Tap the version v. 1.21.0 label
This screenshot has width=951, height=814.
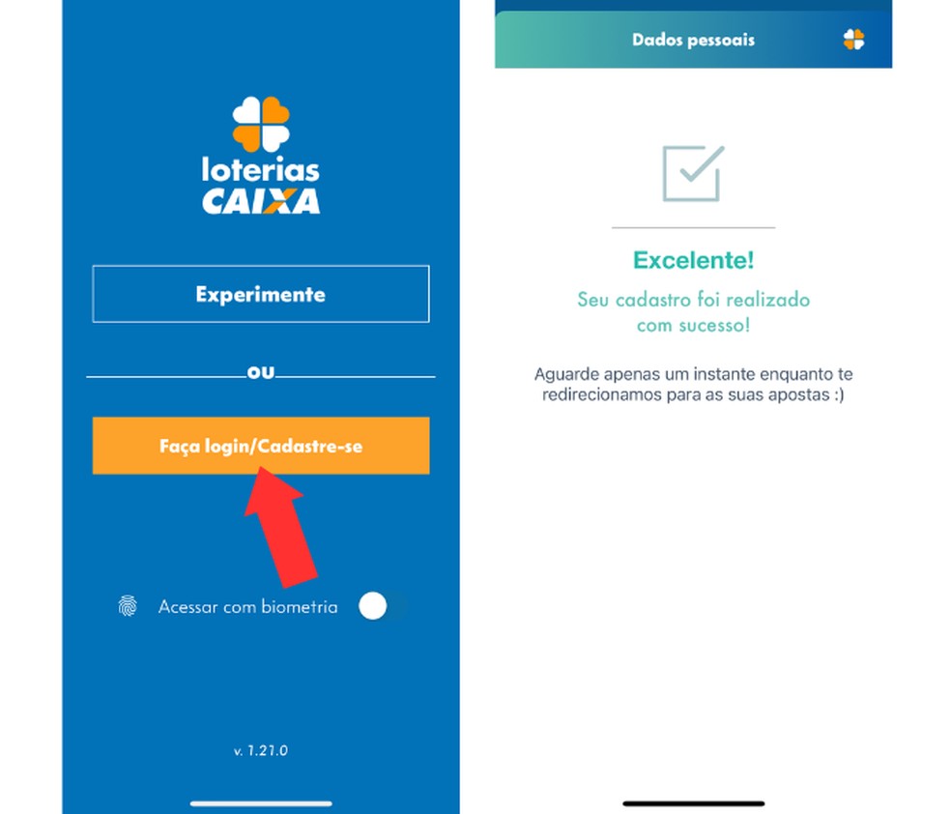261,750
